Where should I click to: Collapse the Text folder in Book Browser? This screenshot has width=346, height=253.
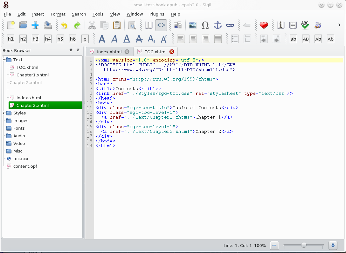point(4,60)
